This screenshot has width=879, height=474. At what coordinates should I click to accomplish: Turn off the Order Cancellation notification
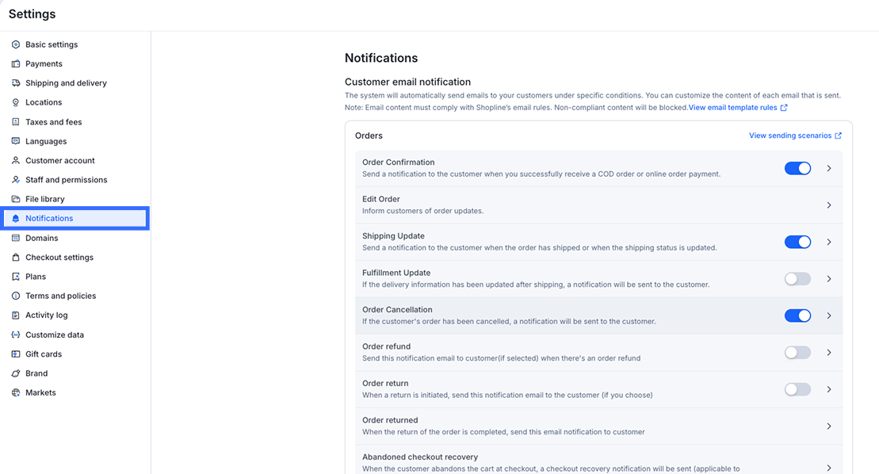(797, 315)
